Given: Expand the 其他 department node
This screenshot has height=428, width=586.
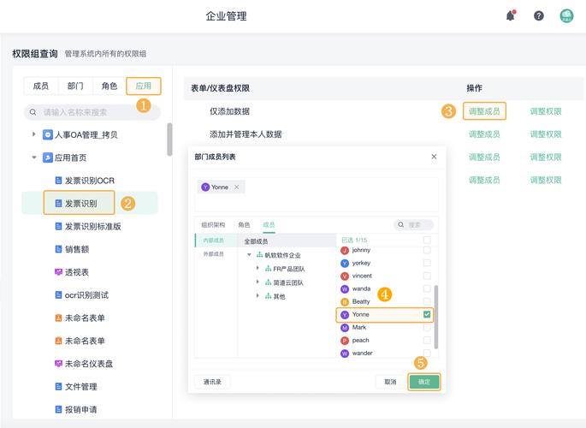Looking at the screenshot, I should click(x=257, y=295).
